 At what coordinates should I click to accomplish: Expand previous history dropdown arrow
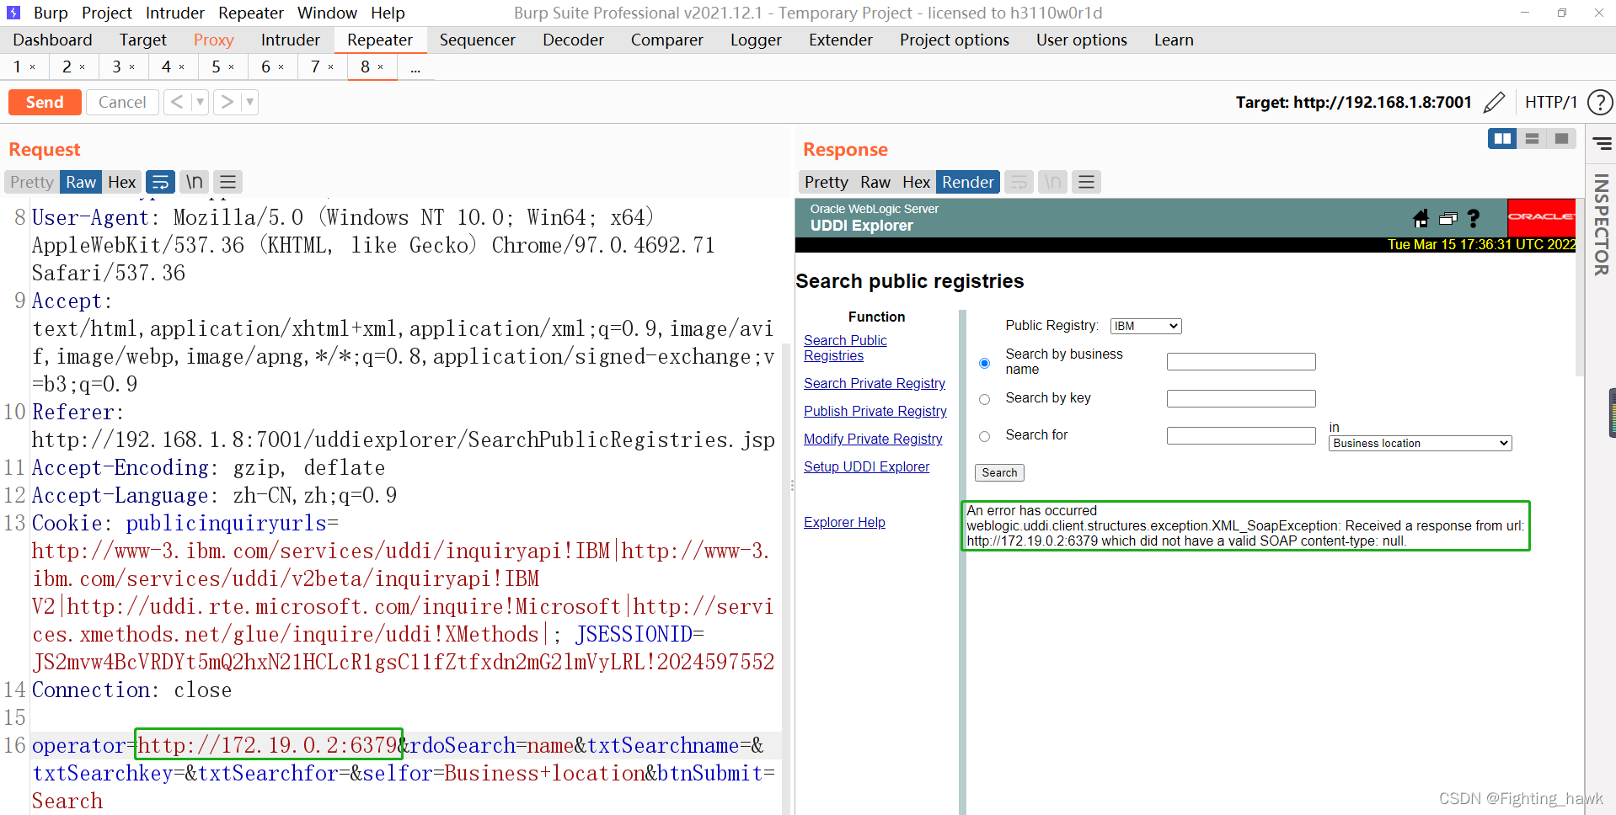[200, 102]
